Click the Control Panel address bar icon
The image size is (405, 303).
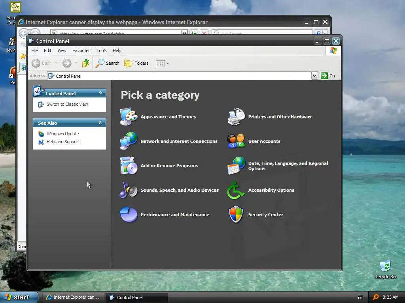pos(51,76)
